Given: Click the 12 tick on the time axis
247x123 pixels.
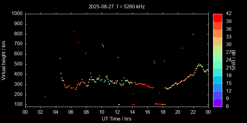Looking at the screenshot, I should 117,112.
